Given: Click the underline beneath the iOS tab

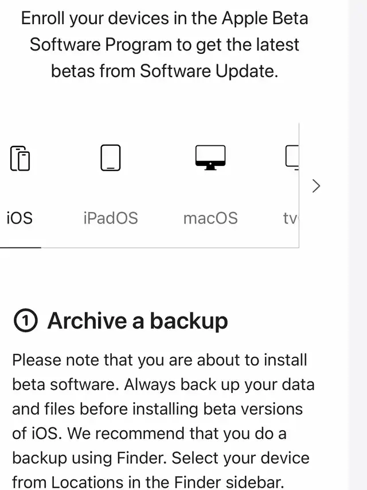Looking at the screenshot, I should 20,247.
